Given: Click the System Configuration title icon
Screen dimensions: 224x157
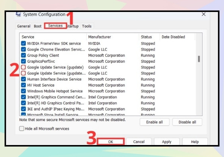Looking at the screenshot, I should (18, 14).
